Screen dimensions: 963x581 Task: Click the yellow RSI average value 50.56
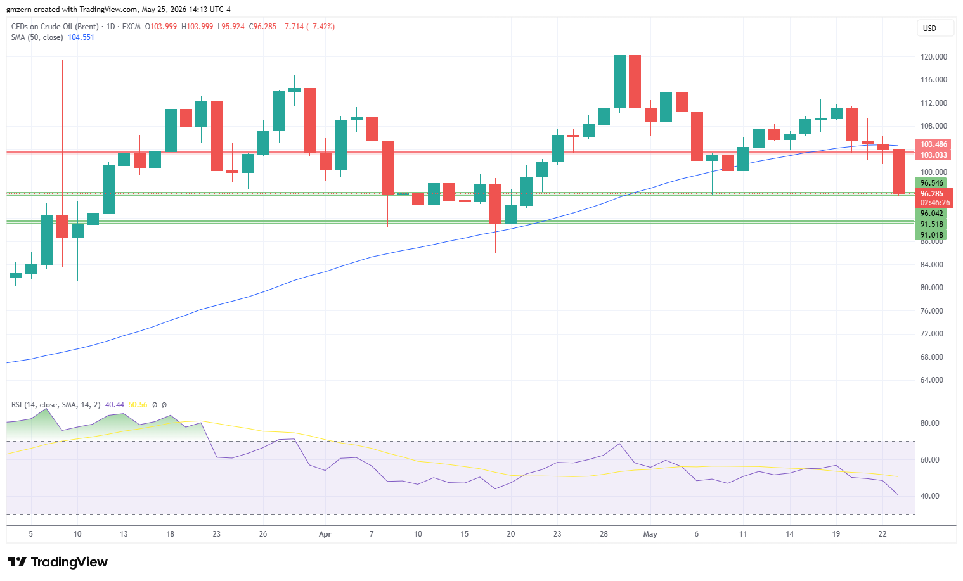pos(138,405)
